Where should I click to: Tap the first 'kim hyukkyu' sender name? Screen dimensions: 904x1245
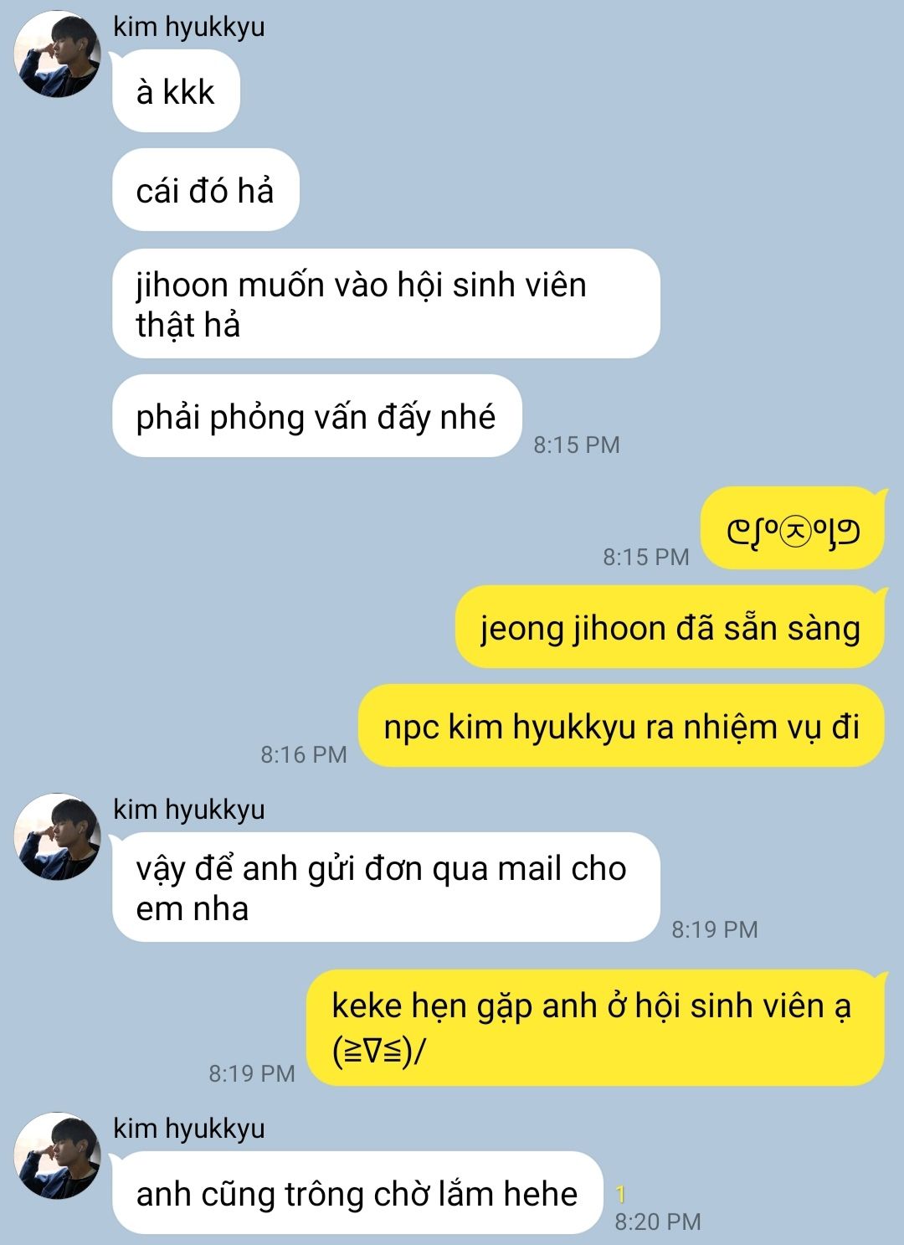pyautogui.click(x=189, y=27)
